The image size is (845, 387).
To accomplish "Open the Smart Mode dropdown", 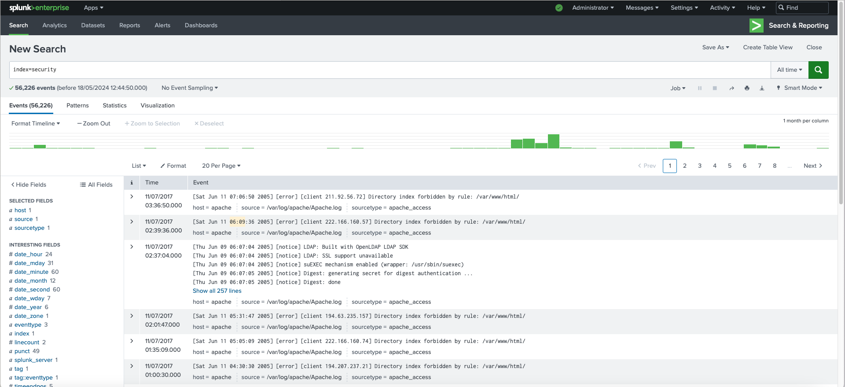I will pos(799,88).
